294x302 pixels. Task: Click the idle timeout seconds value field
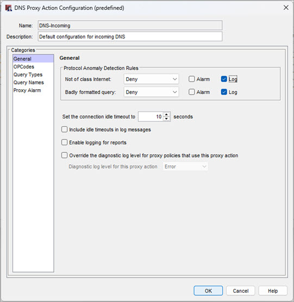pyautogui.click(x=151, y=116)
